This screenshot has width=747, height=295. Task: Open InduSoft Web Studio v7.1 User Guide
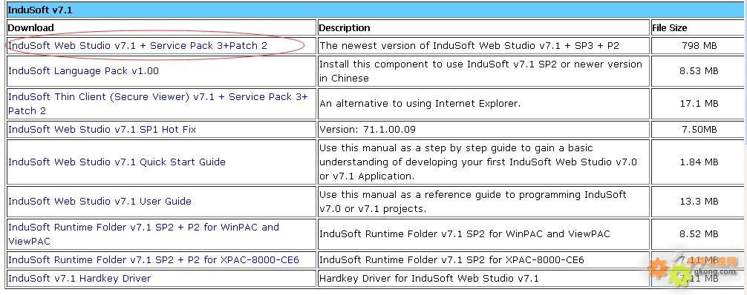[100, 202]
